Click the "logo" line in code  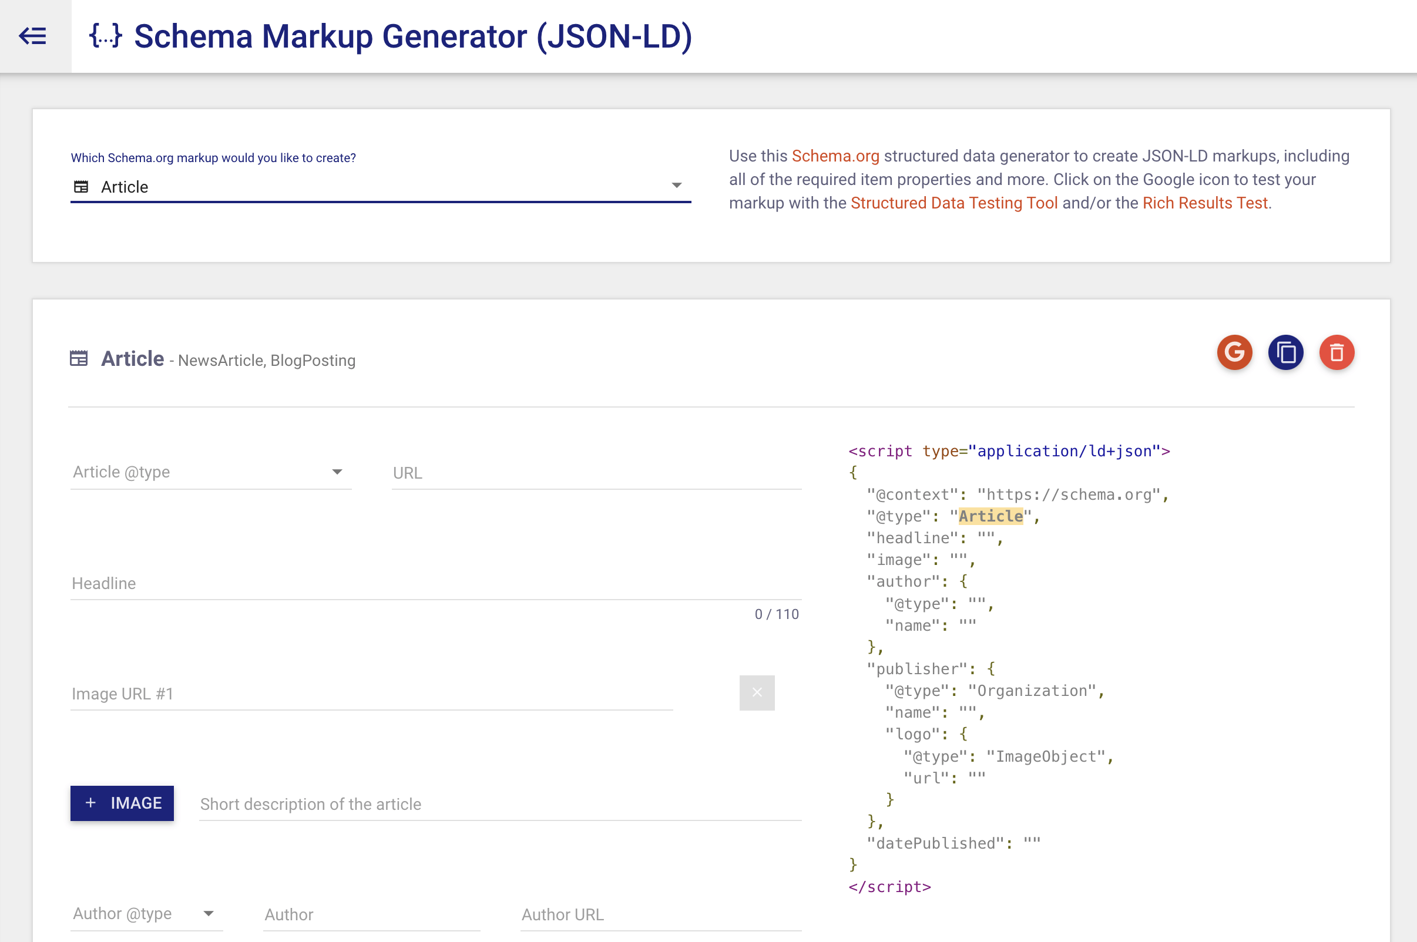(x=926, y=734)
